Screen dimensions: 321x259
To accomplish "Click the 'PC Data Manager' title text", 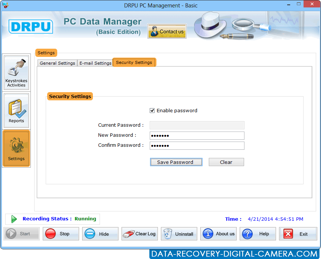I will pyautogui.click(x=103, y=22).
